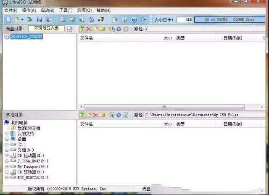
Task: Sort the local pane by 日期/时间 column
Action: tap(233, 124)
